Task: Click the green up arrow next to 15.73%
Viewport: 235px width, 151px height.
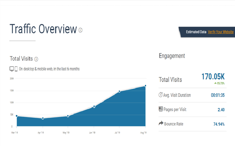Action: click(216, 83)
